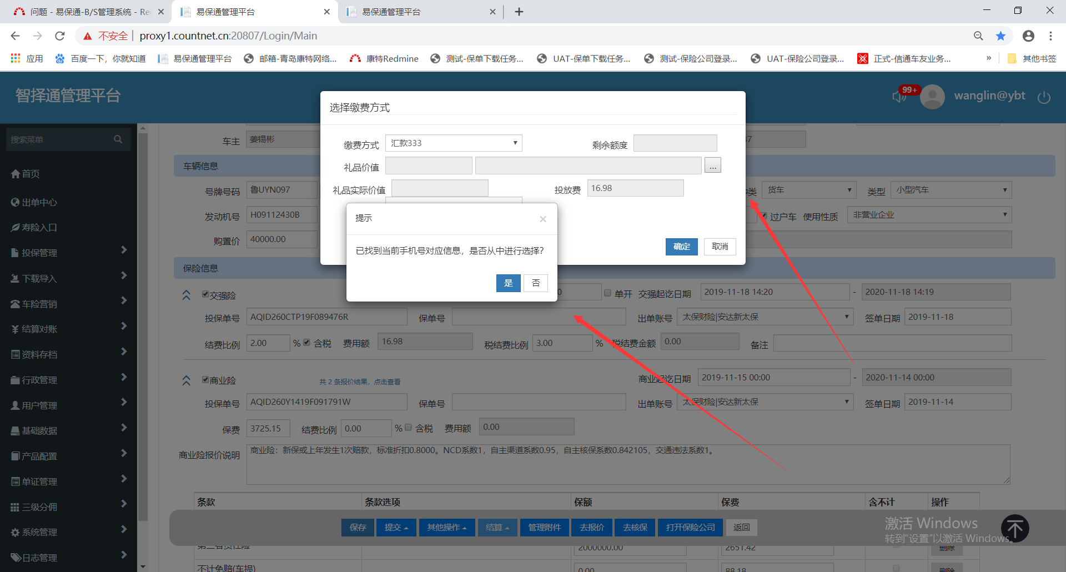Click the browser zoom magnifier icon

(978, 36)
